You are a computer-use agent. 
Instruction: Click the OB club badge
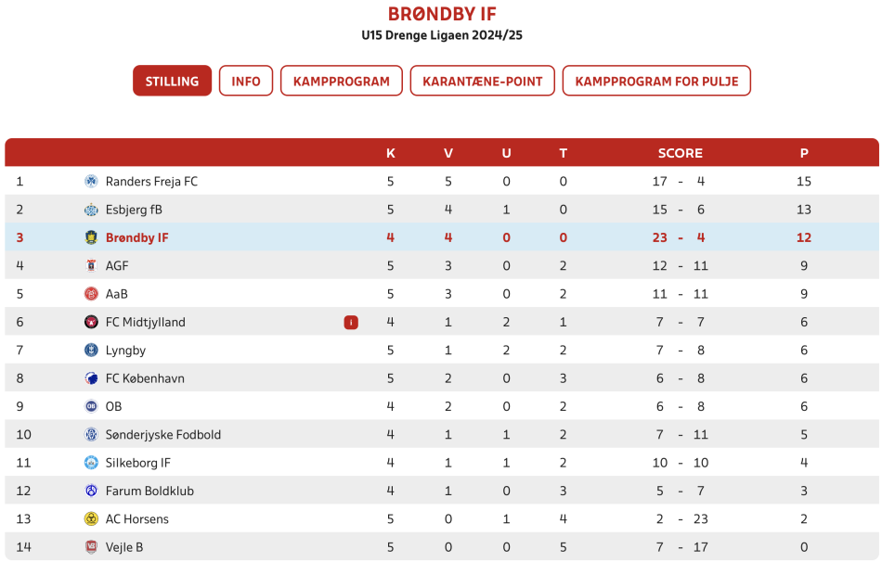tap(91, 406)
